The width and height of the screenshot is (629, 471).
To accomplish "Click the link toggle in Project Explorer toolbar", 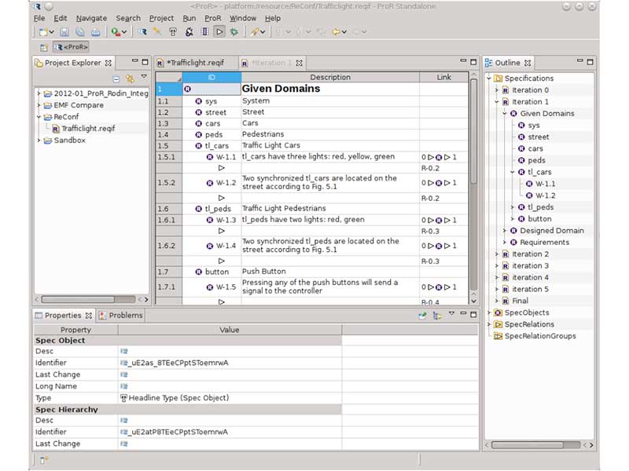I will [x=131, y=79].
